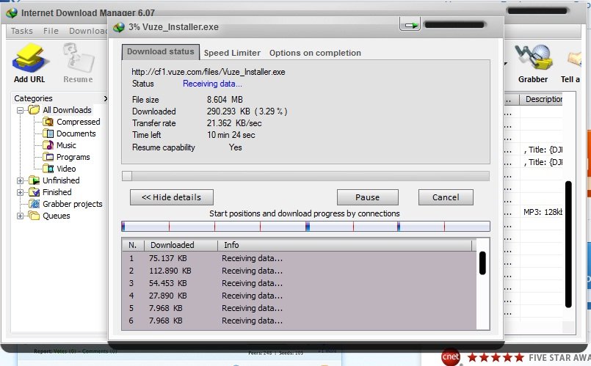Expand the Finished tree node
The width and height of the screenshot is (591, 366).
click(x=21, y=192)
